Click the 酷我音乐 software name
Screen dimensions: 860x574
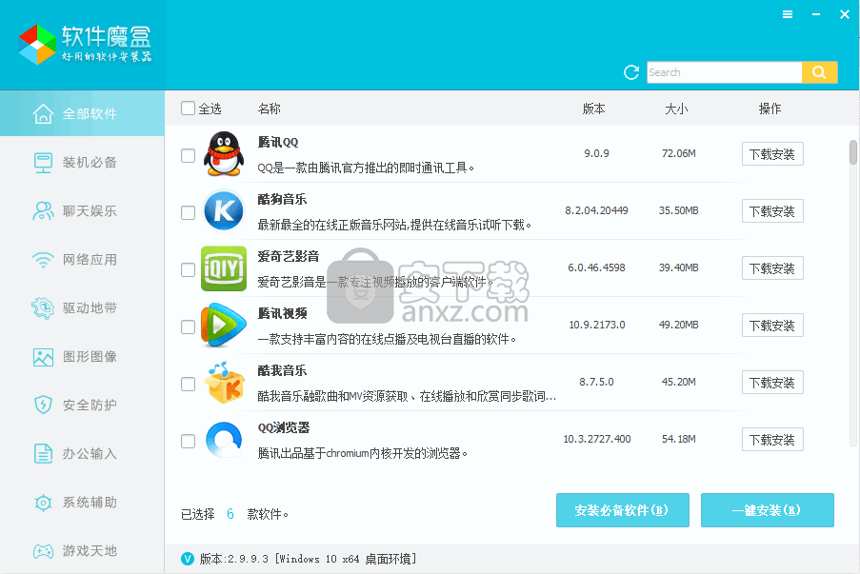click(282, 370)
